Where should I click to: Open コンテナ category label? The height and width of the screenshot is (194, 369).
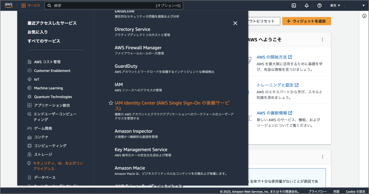[x=41, y=137]
